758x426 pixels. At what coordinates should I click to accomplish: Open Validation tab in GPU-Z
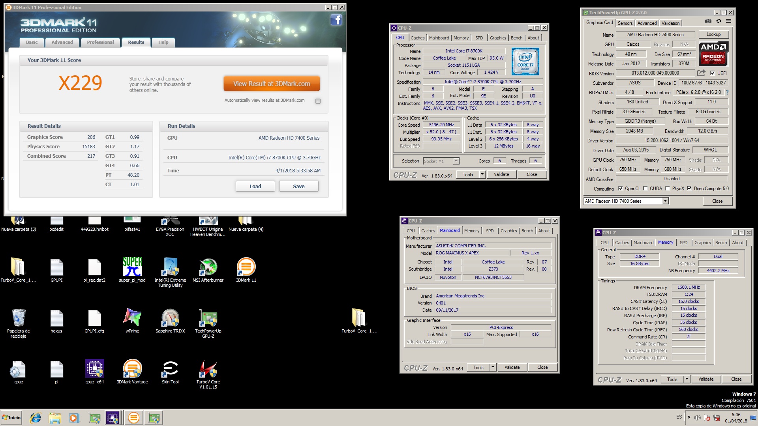pos(670,23)
